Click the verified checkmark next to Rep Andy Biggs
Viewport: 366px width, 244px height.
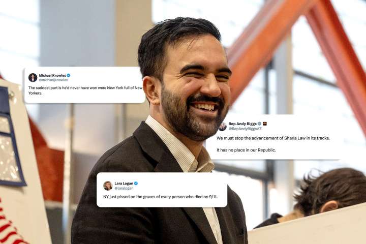259,124
